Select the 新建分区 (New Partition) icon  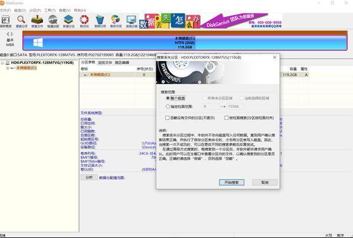(x=69, y=22)
